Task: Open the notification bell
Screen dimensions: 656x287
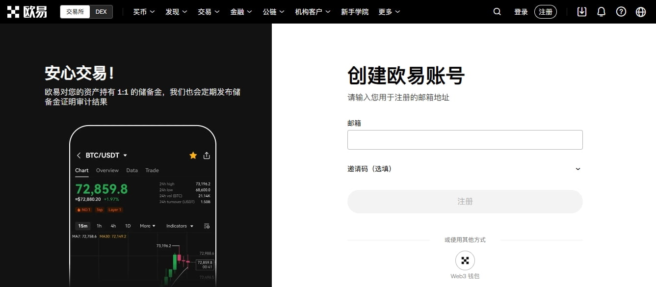Action: pyautogui.click(x=601, y=11)
